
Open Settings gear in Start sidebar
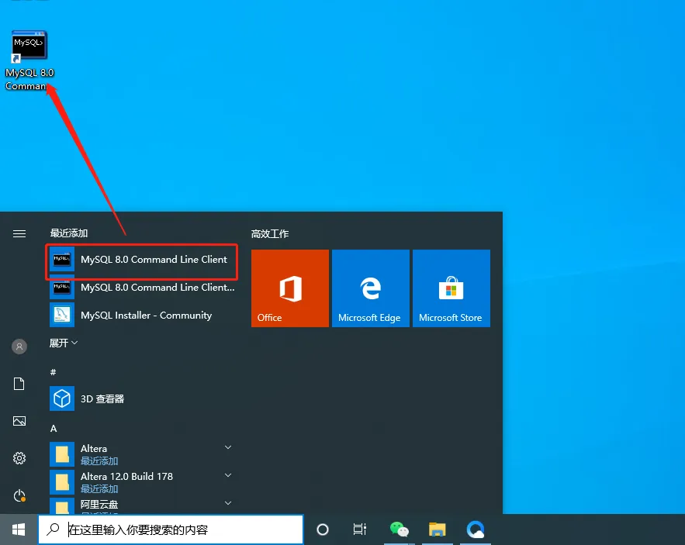(x=19, y=458)
